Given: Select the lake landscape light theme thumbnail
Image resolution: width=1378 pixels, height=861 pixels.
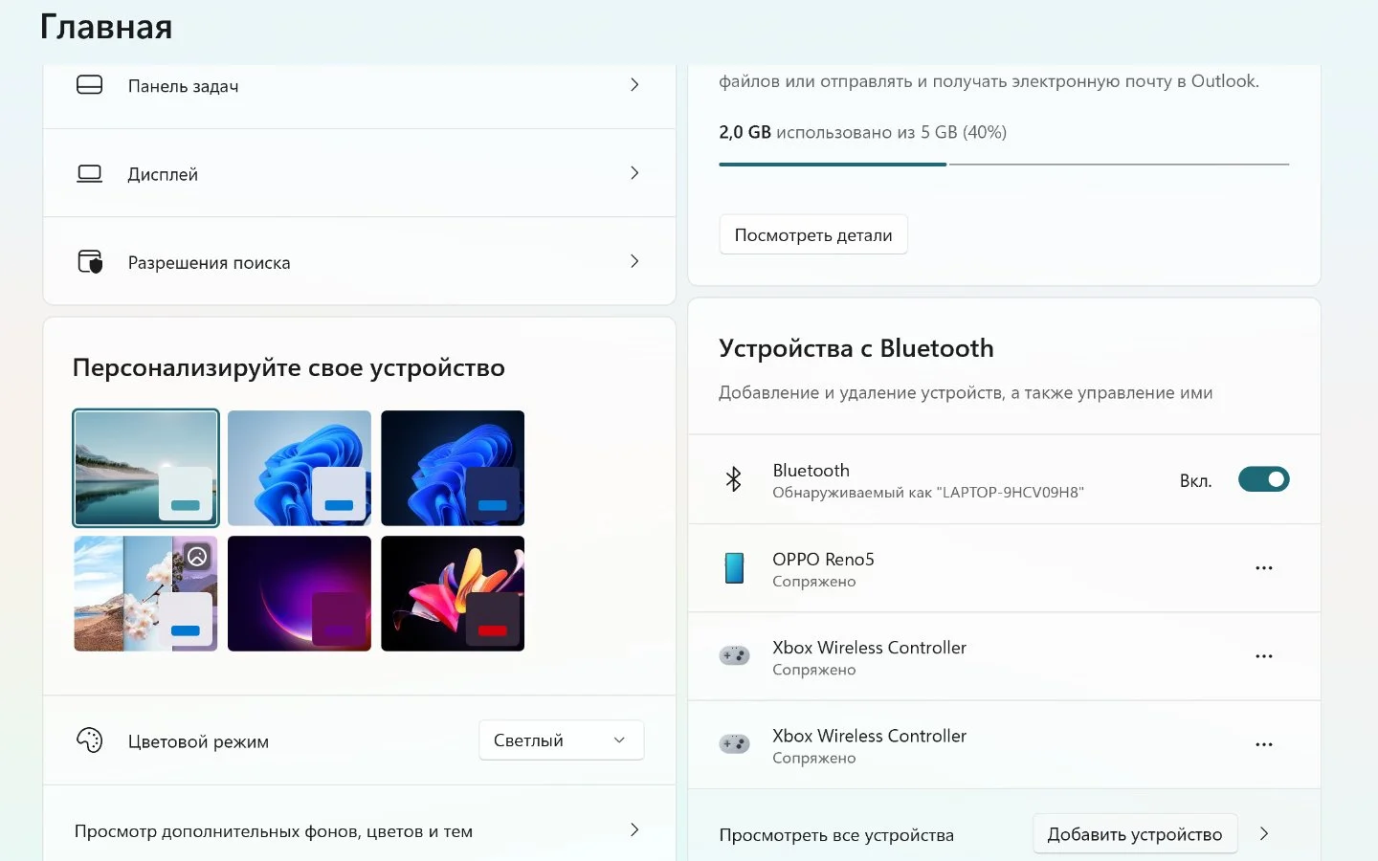Looking at the screenshot, I should coord(145,468).
